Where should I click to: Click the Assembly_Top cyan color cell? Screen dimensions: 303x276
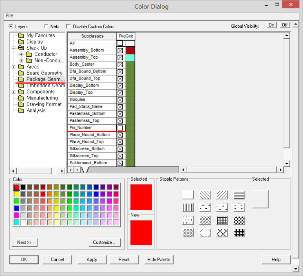click(x=130, y=57)
